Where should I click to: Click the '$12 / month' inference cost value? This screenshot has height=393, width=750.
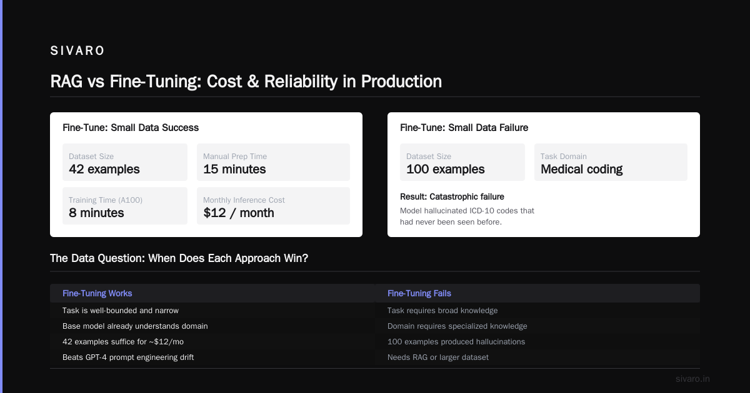point(239,213)
